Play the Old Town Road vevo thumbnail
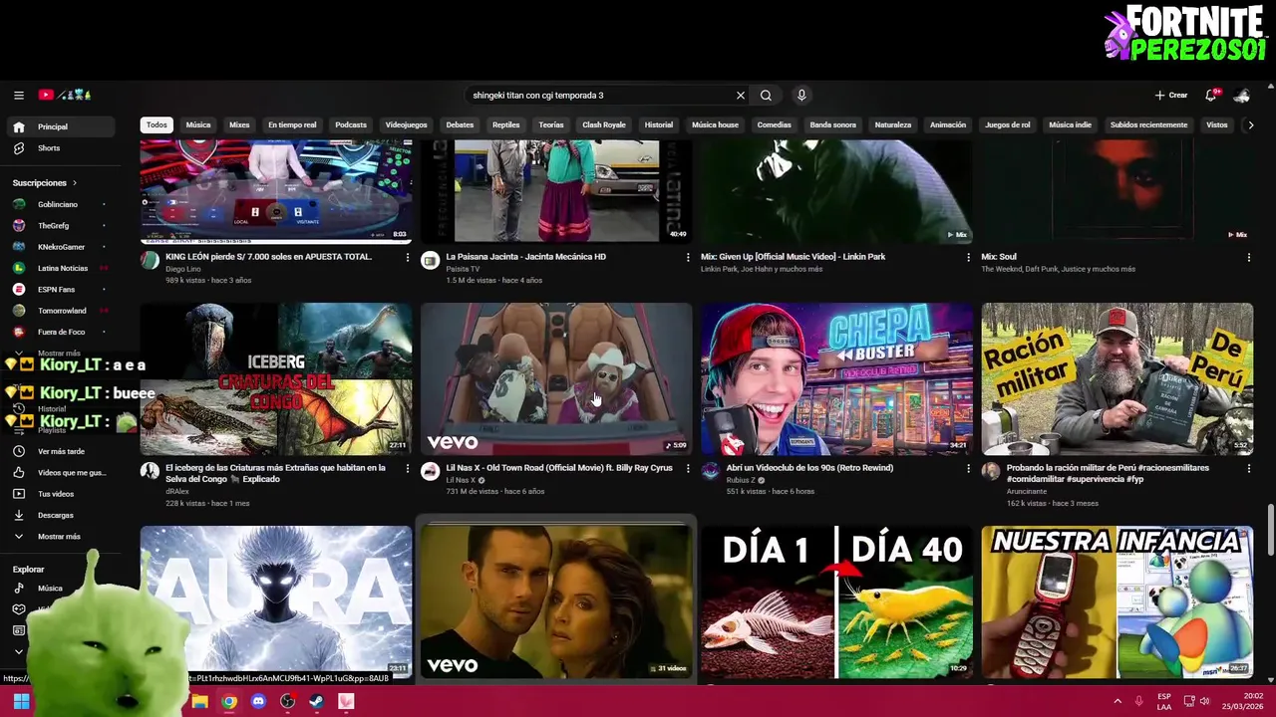 (556, 379)
